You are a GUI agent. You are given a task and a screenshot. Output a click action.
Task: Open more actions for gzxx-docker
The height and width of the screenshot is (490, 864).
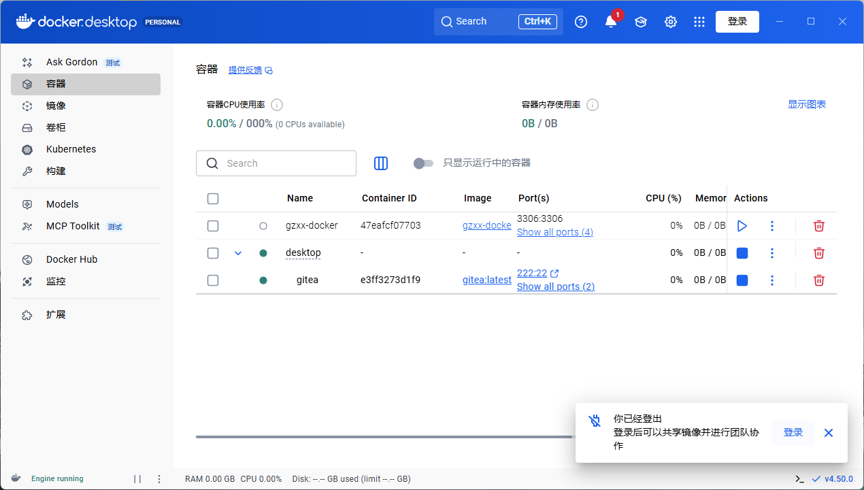point(772,226)
